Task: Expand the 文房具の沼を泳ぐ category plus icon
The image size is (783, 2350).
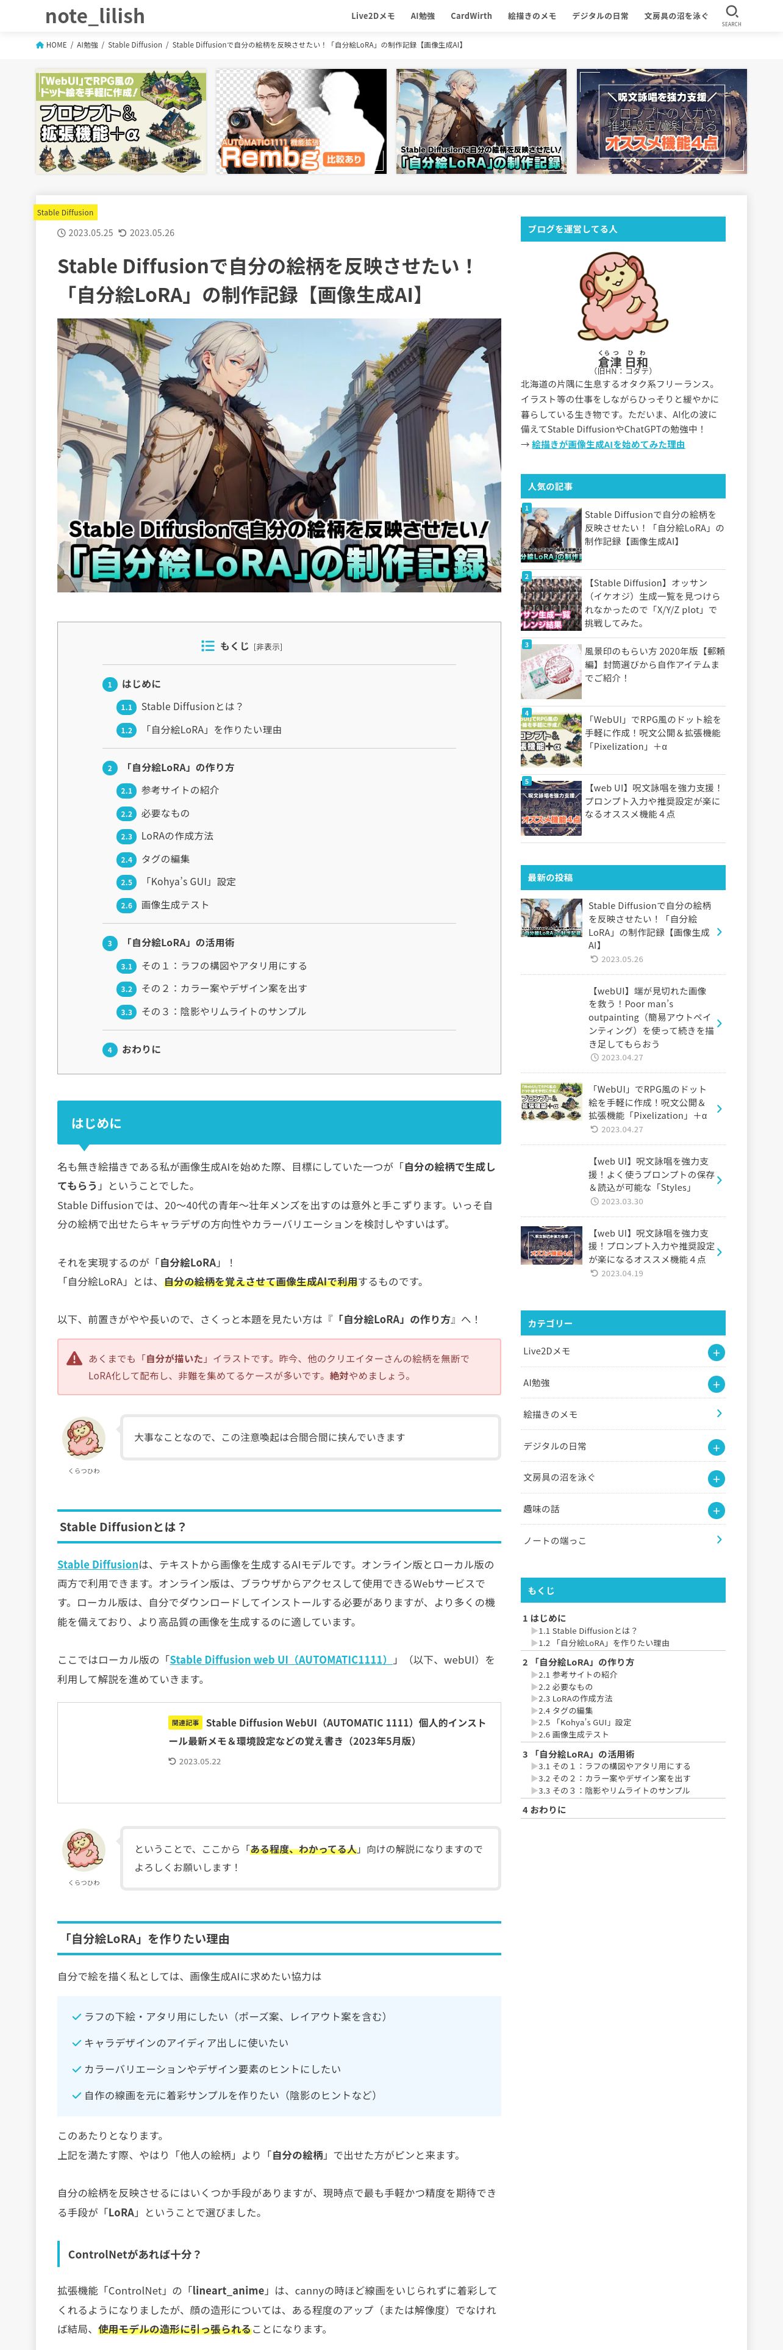Action: pyautogui.click(x=715, y=1478)
